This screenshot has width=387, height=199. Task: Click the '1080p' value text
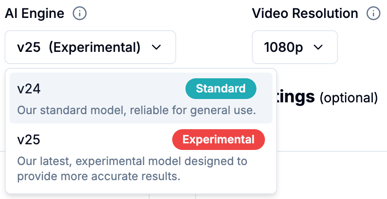coord(283,47)
